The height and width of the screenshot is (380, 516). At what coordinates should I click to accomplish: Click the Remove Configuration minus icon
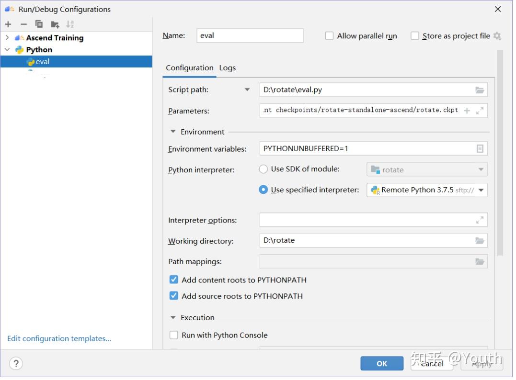(23, 24)
